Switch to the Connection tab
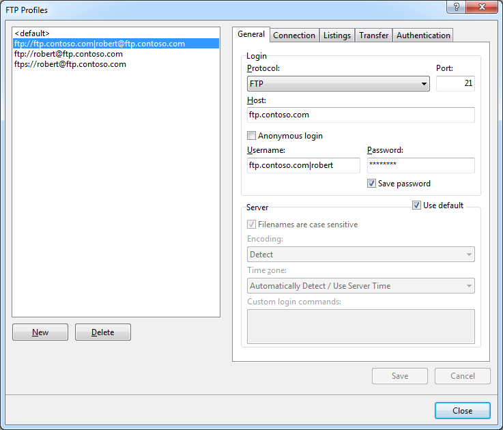Viewport: 503px width, 430px height. point(294,35)
